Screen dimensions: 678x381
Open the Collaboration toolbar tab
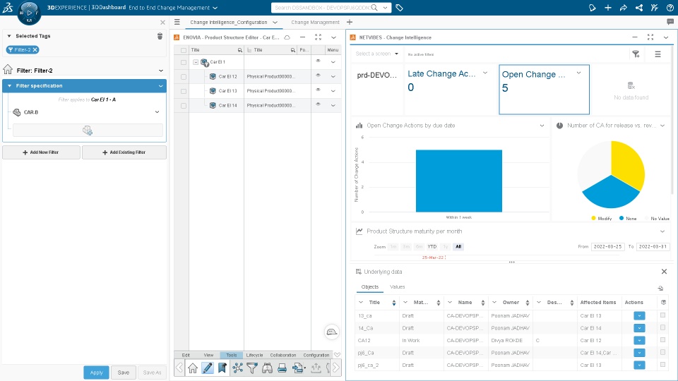click(283, 355)
